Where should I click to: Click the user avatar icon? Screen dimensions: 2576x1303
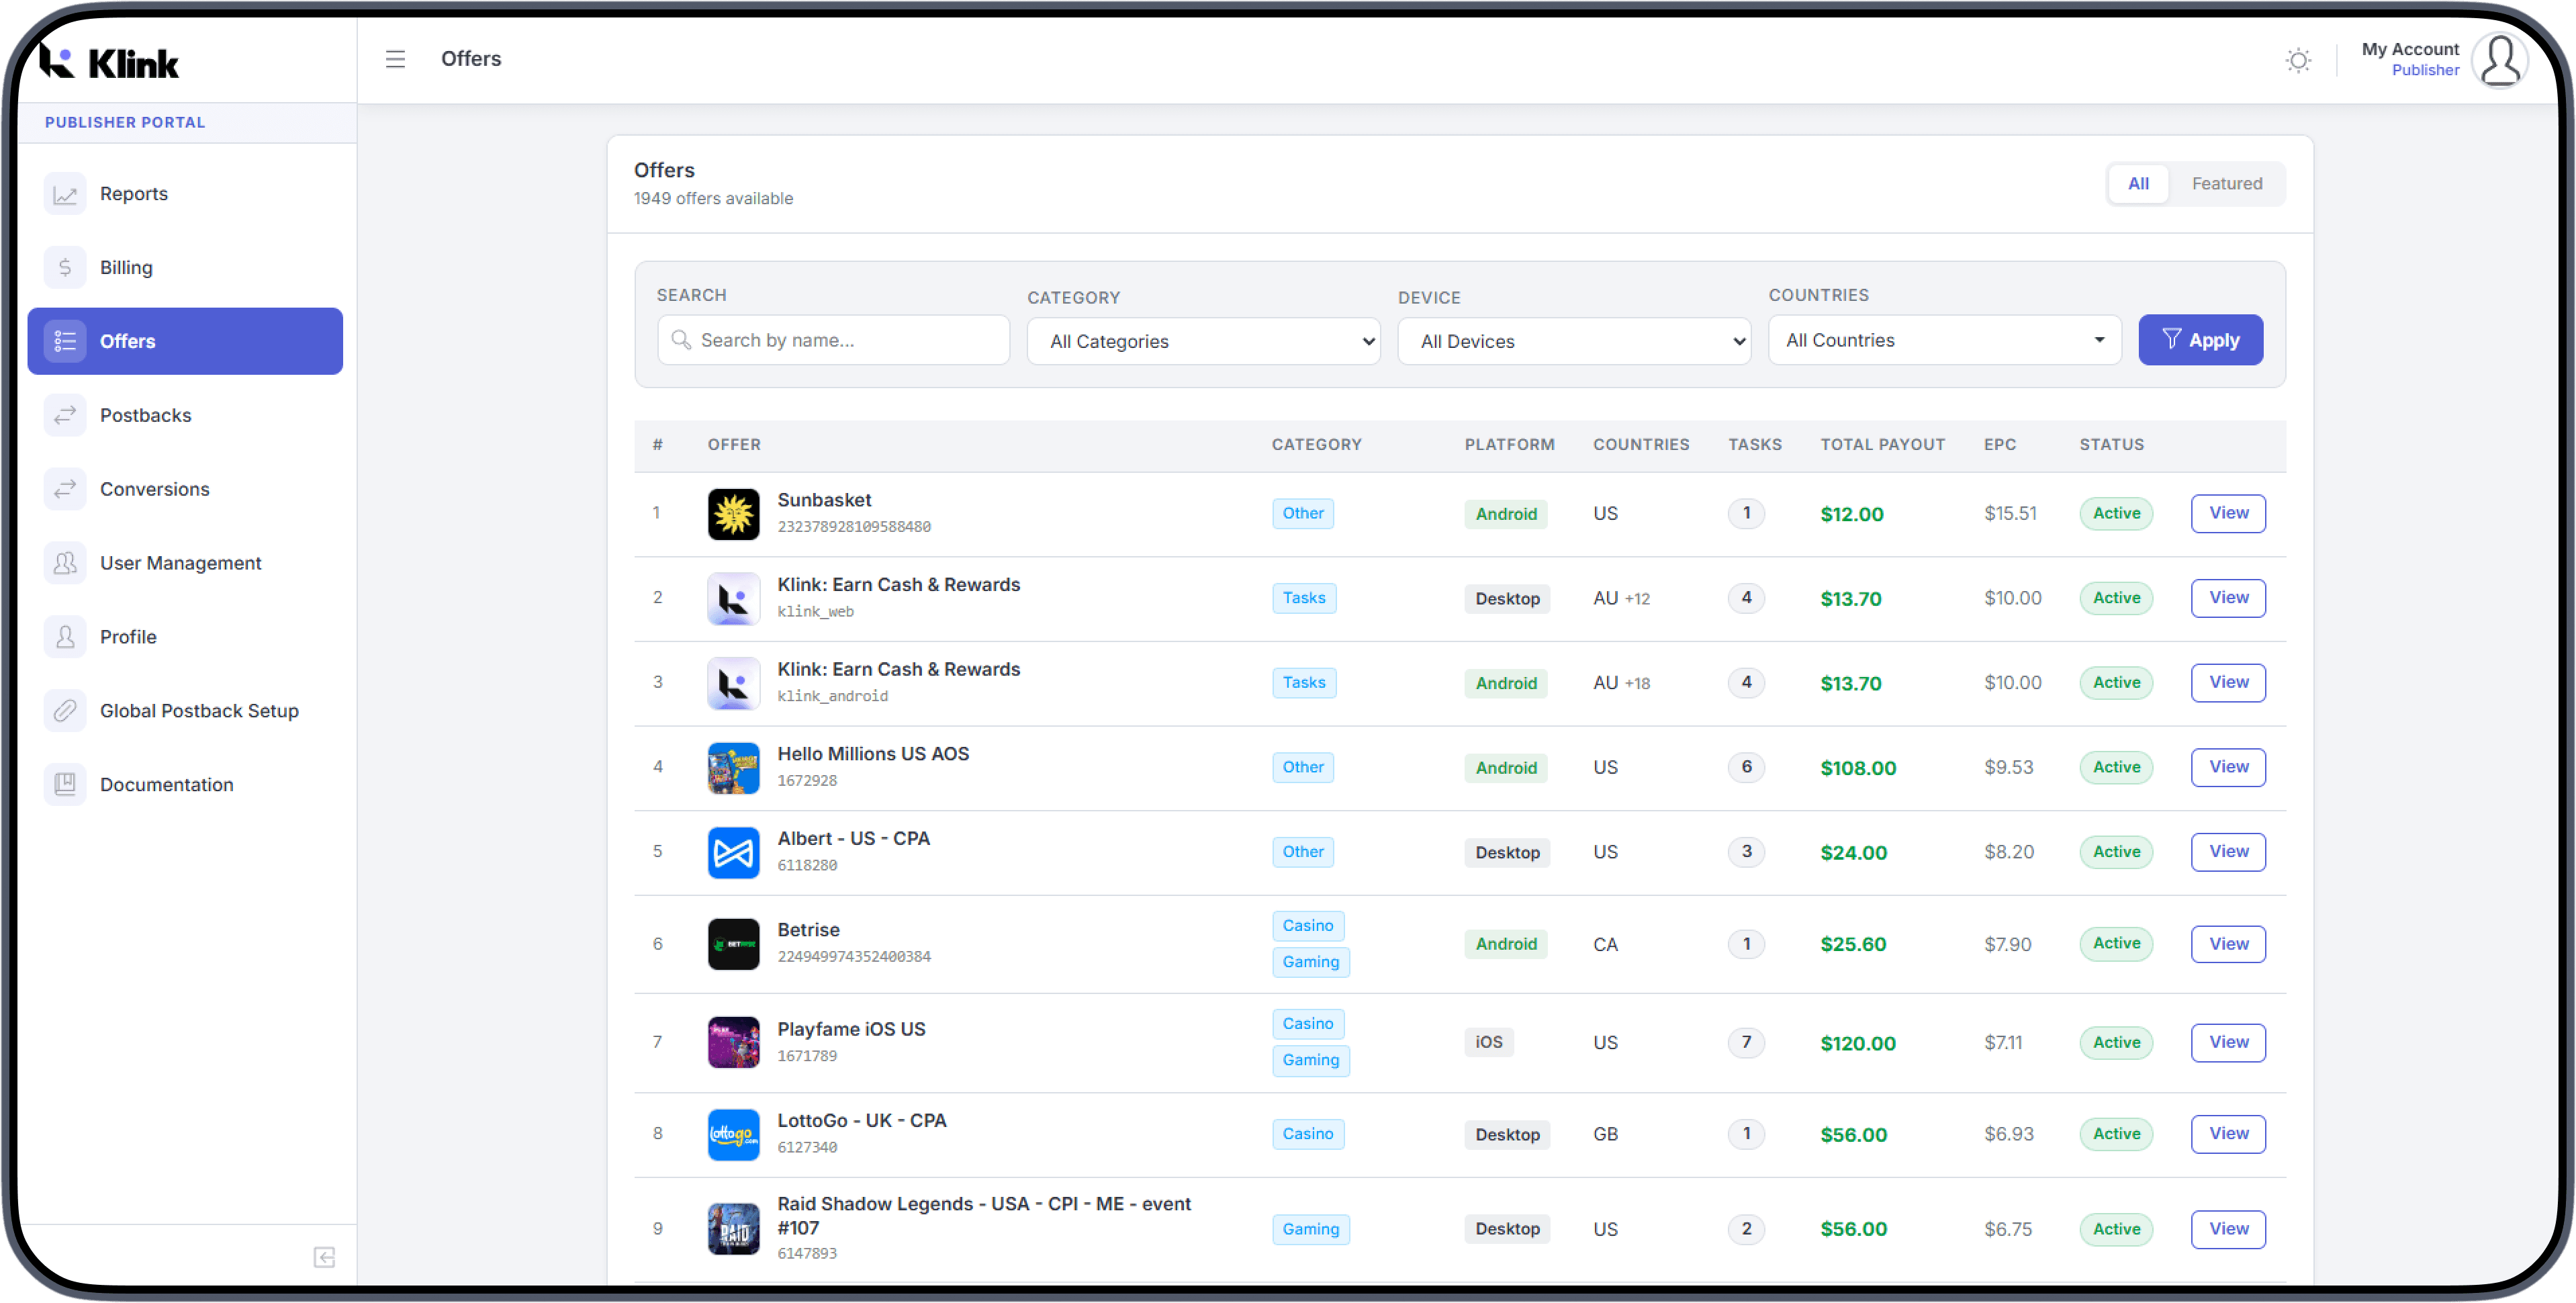pyautogui.click(x=2499, y=60)
